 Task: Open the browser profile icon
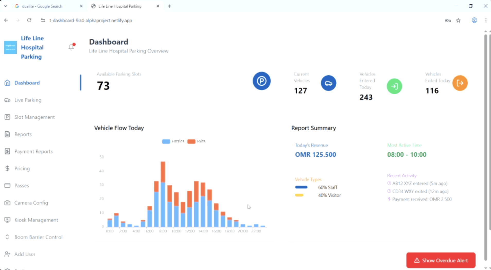[x=474, y=20]
